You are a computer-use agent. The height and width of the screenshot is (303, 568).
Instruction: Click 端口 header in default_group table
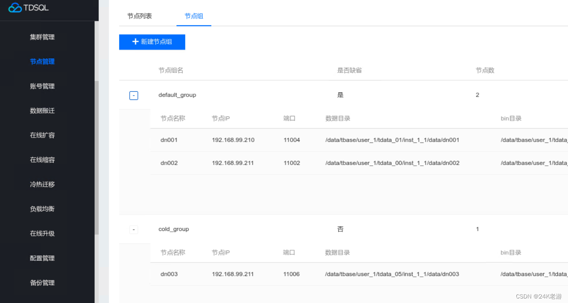290,118
